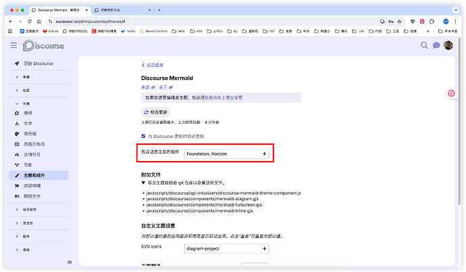Open the Foundation, Horizon themes dropdown
Viewport: 466px width, 272px height.
[226, 154]
